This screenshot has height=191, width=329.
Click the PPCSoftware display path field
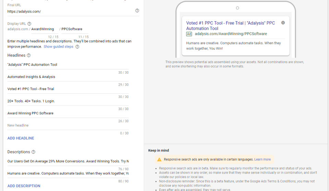pos(74,29)
